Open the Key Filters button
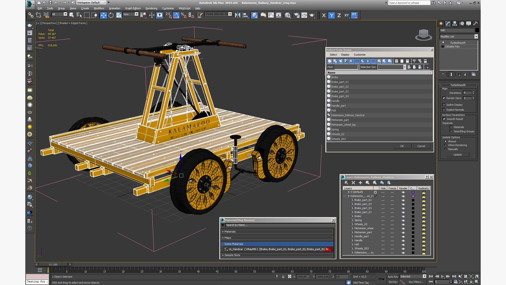The height and width of the screenshot is (285, 506). point(416,282)
